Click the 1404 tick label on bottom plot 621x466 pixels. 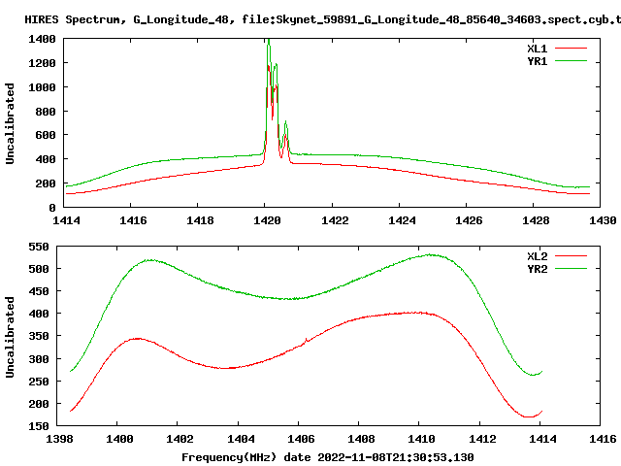point(241,439)
